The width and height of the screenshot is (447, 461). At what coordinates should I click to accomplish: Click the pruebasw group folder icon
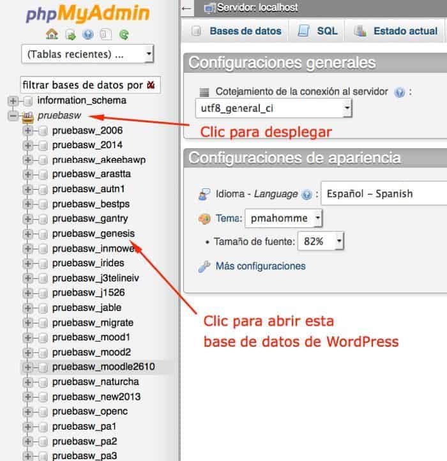coord(27,116)
